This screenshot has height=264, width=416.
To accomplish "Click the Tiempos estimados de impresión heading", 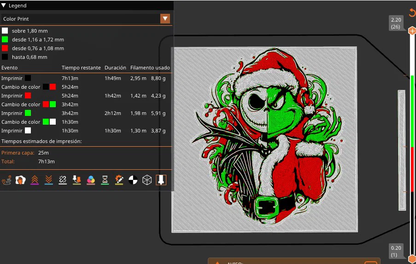I will click(x=41, y=141).
